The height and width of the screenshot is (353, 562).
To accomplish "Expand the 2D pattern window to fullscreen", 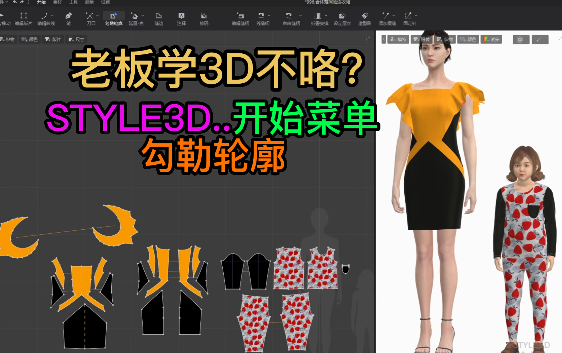I will coord(367,39).
